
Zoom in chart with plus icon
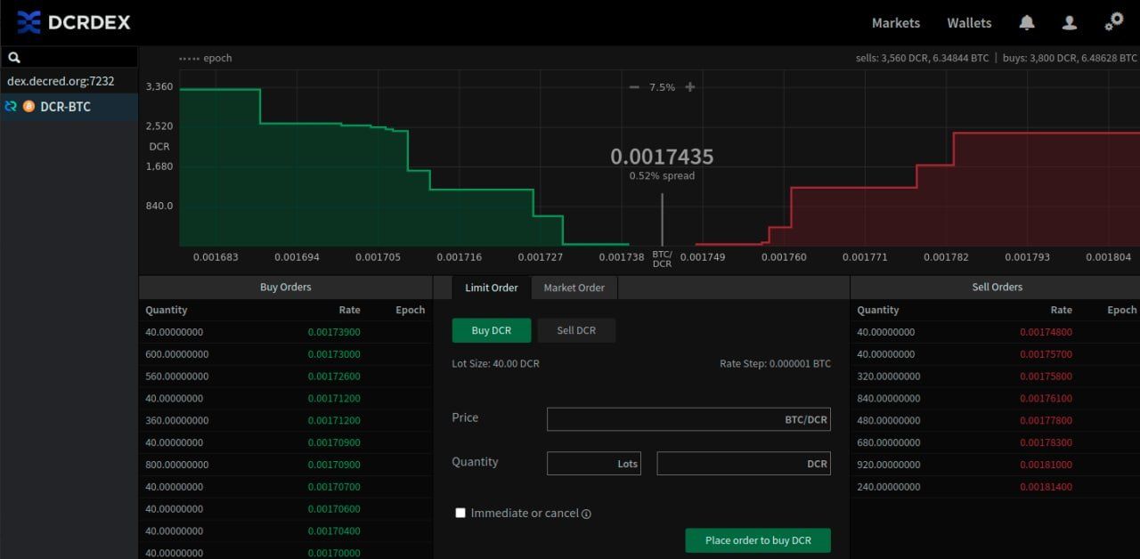point(689,87)
